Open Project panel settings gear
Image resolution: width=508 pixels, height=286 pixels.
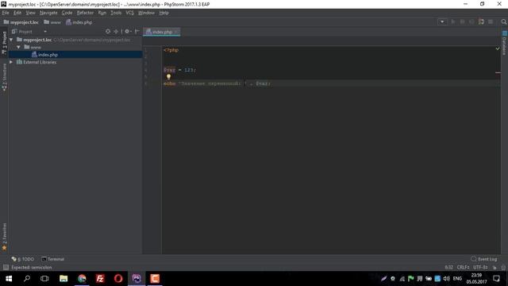(127, 32)
